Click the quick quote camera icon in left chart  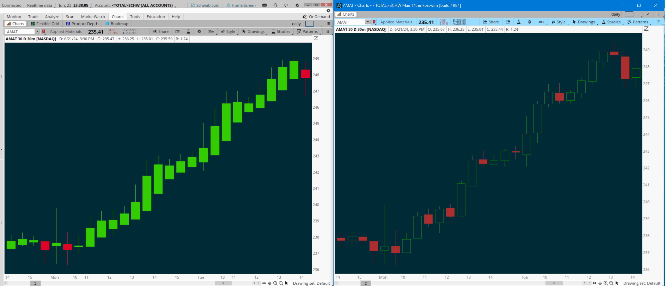[x=177, y=32]
